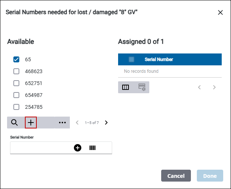The width and height of the screenshot is (231, 189).
Task: Check the box for serial 468623
Action: coord(16,71)
